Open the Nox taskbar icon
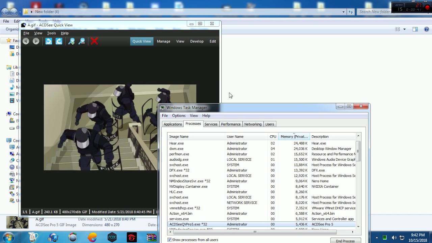432x243 pixels. (x=112, y=238)
